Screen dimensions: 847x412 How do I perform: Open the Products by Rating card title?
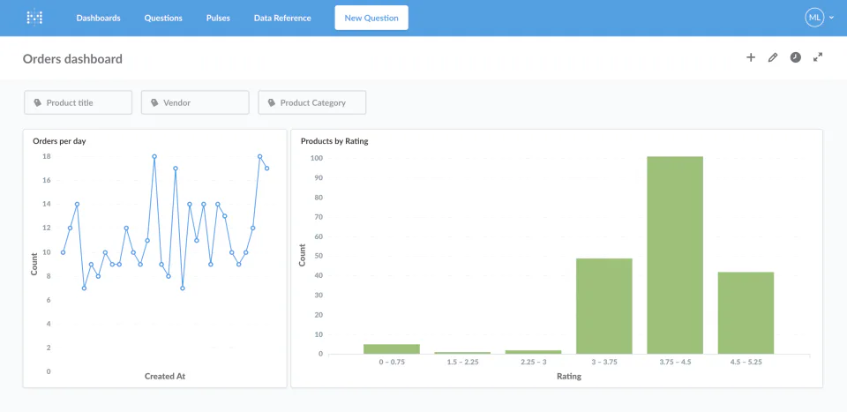(334, 141)
